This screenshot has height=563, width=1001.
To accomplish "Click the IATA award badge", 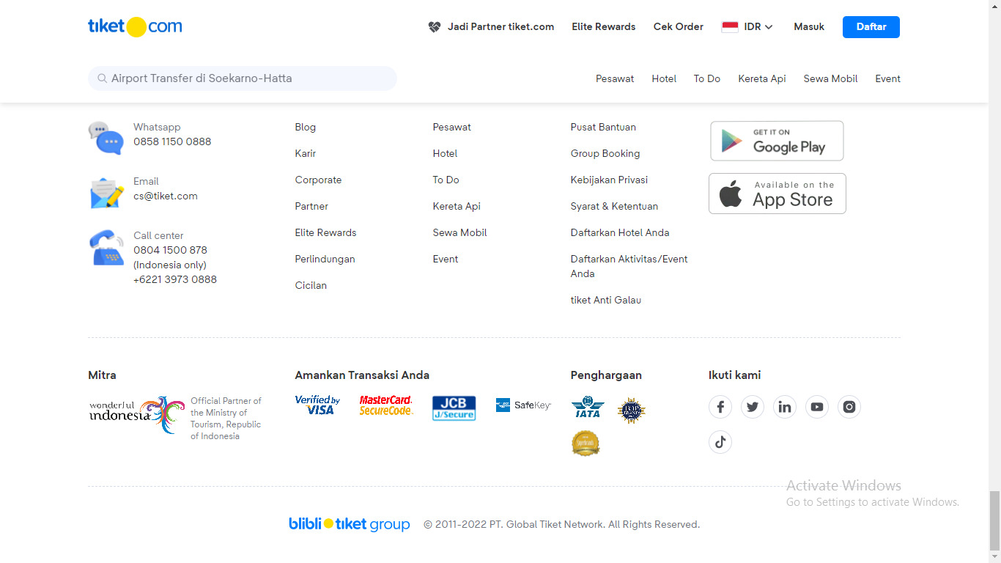I will click(588, 408).
